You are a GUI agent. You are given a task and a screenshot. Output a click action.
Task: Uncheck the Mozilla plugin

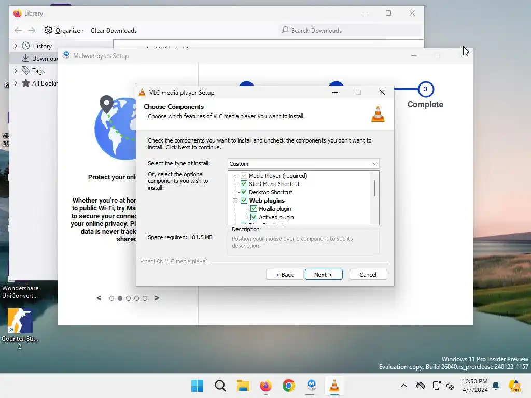[254, 209]
